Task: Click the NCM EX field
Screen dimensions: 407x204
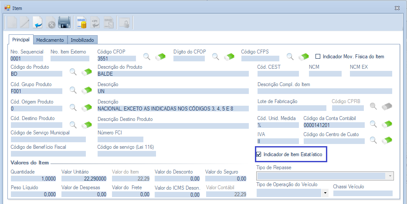Action: tap(371, 74)
